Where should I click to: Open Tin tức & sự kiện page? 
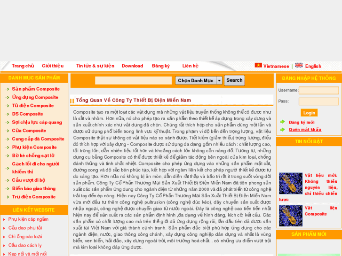(95, 66)
